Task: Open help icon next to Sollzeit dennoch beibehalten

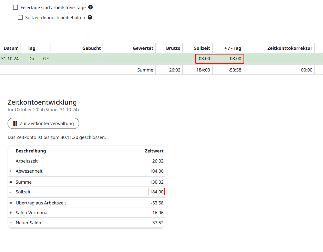Action: [90, 17]
